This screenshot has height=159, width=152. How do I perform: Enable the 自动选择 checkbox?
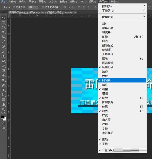click(x=14, y=7)
